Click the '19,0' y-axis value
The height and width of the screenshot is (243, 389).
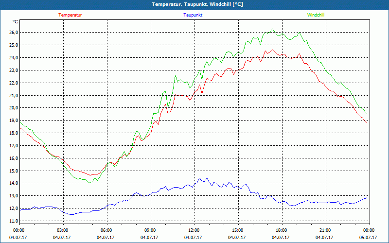(x=14, y=121)
